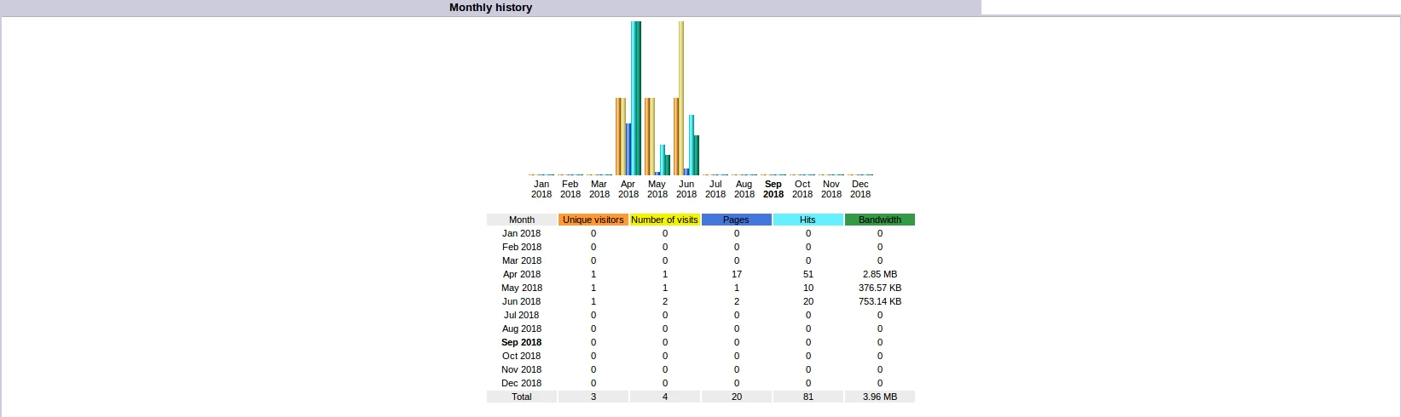Viewport: 1401px width, 417px height.
Task: Click Jan 2018 label below the bar chart
Action: point(541,189)
